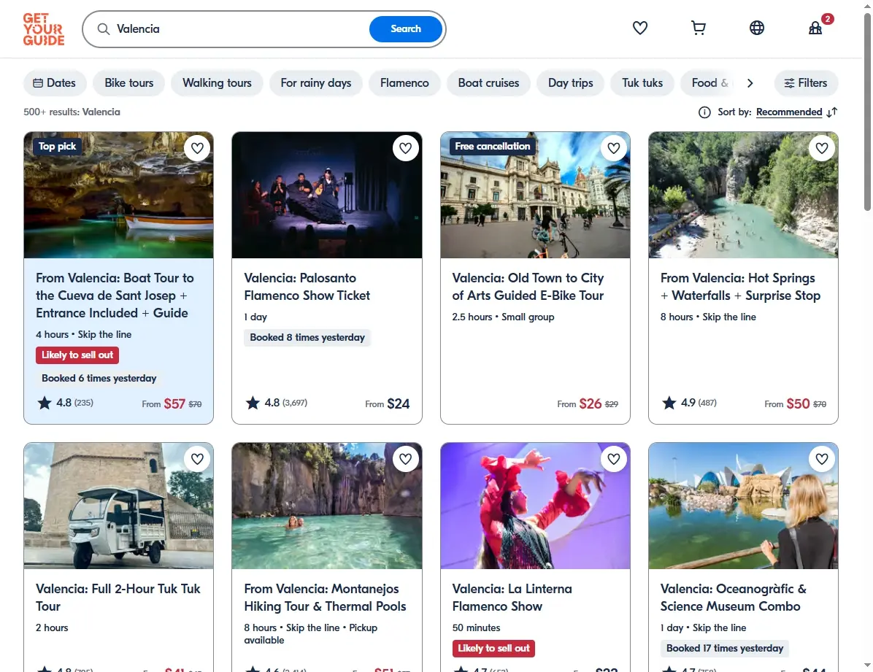Click the blue Search button
Image resolution: width=873 pixels, height=672 pixels.
(405, 29)
